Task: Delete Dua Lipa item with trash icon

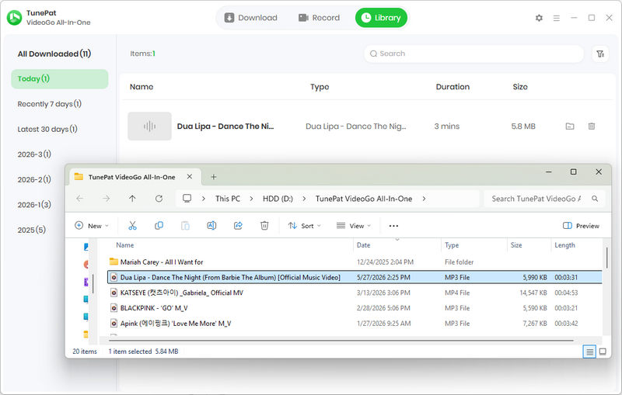Action: tap(592, 126)
